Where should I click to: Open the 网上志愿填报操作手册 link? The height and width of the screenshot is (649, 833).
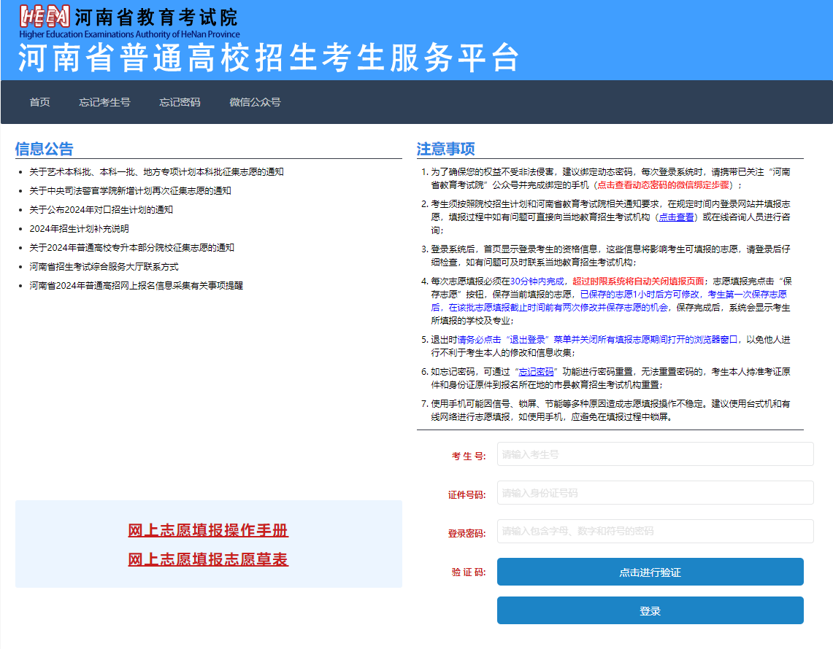coord(208,531)
